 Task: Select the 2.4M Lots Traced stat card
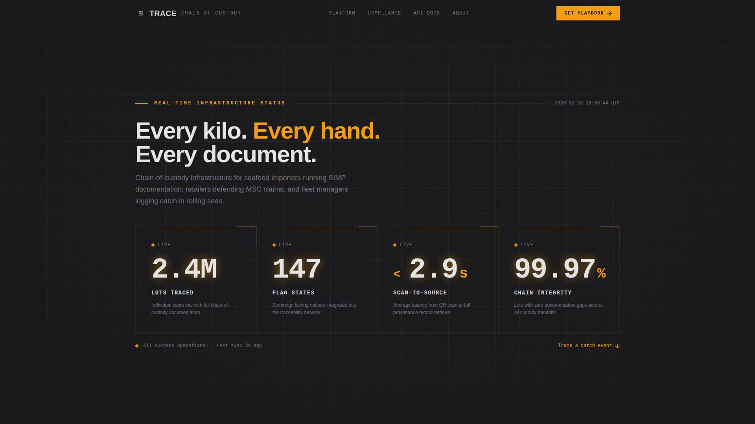196,280
